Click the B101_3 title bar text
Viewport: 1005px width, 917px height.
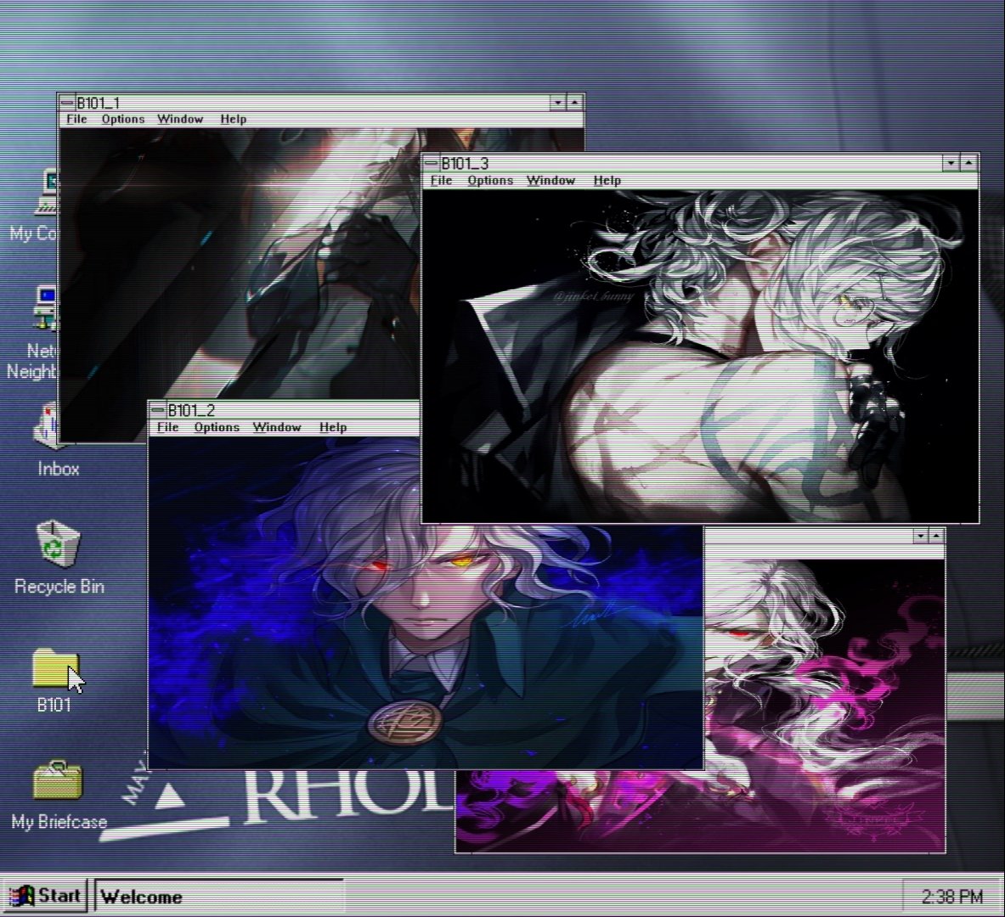[x=465, y=163]
